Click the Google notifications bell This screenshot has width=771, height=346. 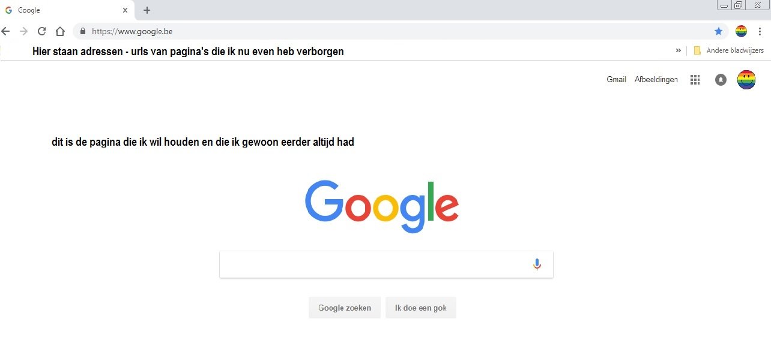721,80
